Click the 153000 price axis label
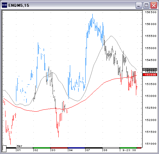159x154 pixels. pyautogui.click(x=151, y=96)
